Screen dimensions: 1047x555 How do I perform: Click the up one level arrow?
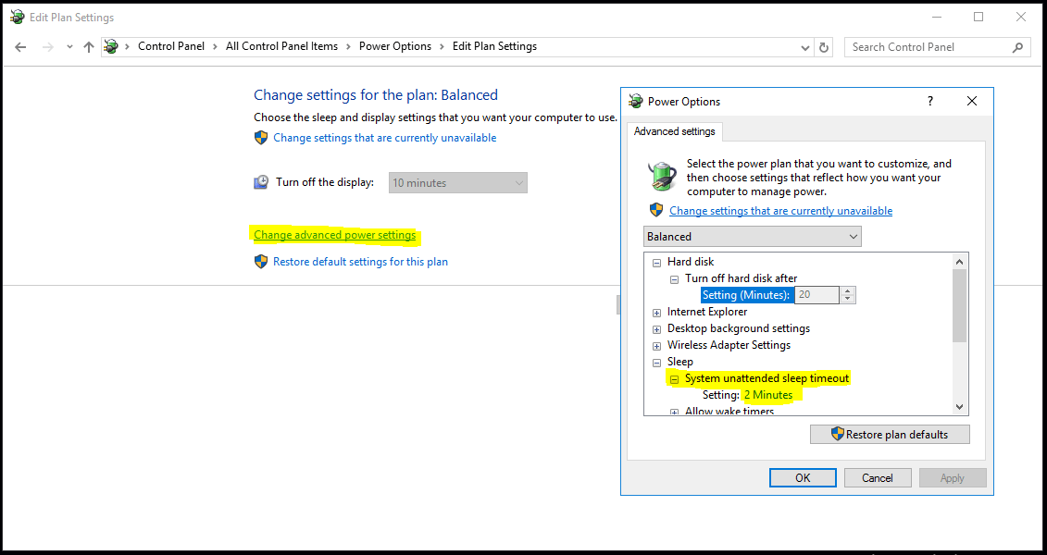[89, 46]
